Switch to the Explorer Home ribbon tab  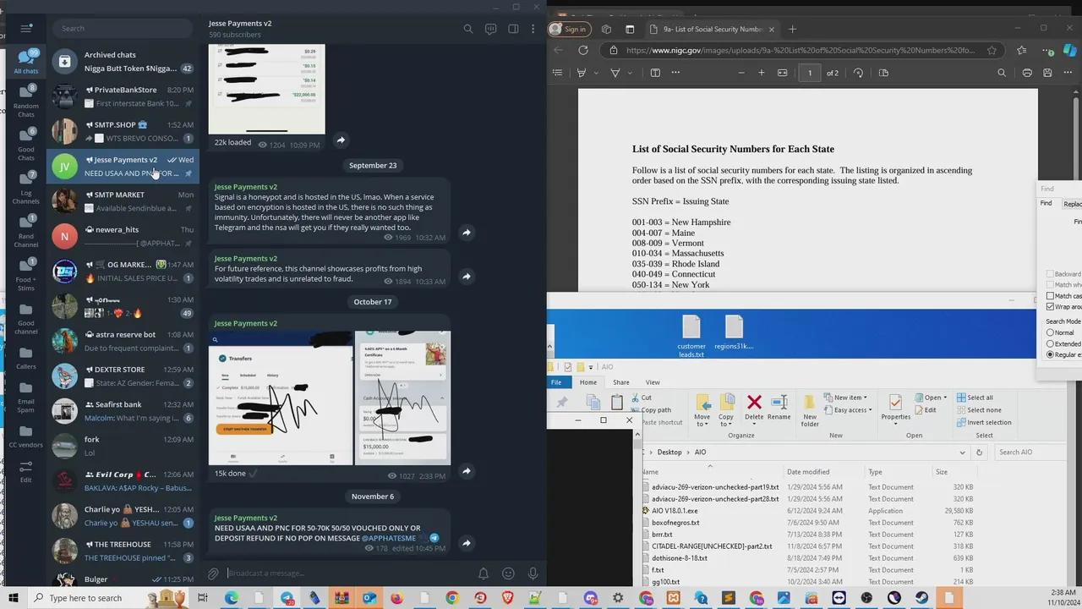coord(588,382)
